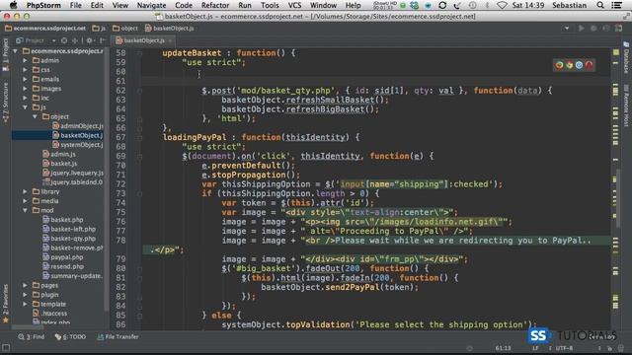This screenshot has width=632, height=355.
Task: Expand the images folder
Action: 25,89
